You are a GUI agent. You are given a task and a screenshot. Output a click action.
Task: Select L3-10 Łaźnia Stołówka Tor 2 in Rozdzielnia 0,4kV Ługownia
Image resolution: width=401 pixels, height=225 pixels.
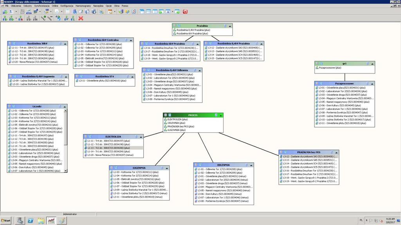[x=38, y=84]
